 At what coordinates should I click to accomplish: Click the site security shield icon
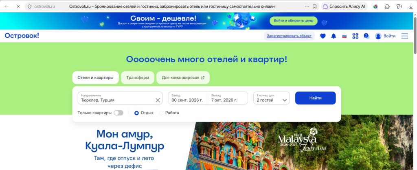pyautogui.click(x=29, y=7)
